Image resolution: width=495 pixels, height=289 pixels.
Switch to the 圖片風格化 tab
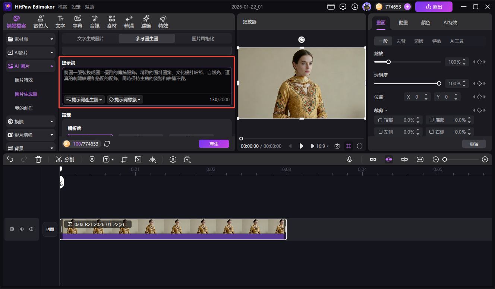tap(203, 38)
